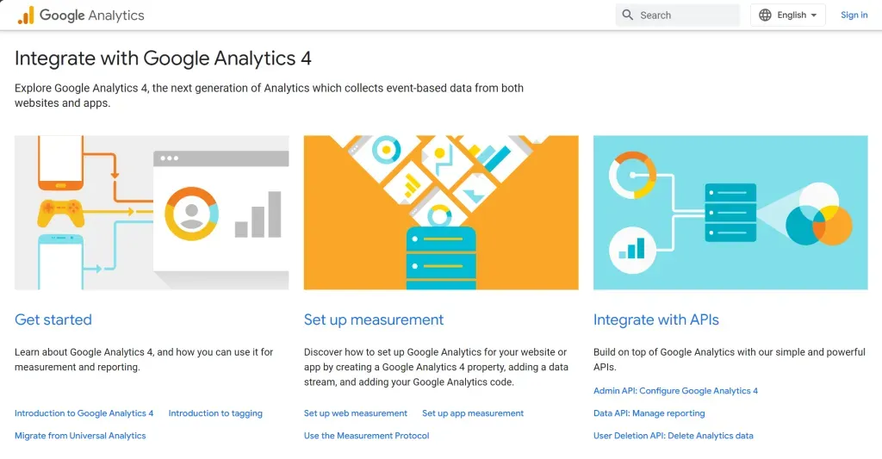Open the Introduction to tagging link
The image size is (882, 459).
[215, 413]
